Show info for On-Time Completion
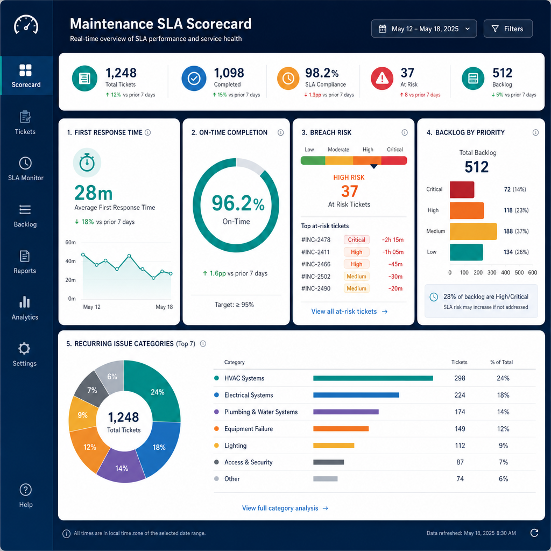The image size is (551, 551). tap(280, 132)
